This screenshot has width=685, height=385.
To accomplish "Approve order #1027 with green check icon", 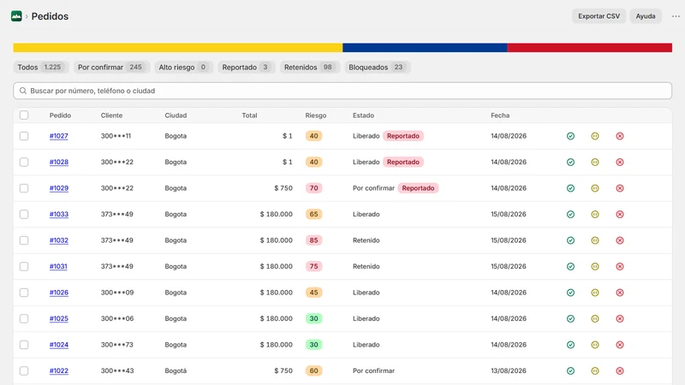I will tap(570, 136).
